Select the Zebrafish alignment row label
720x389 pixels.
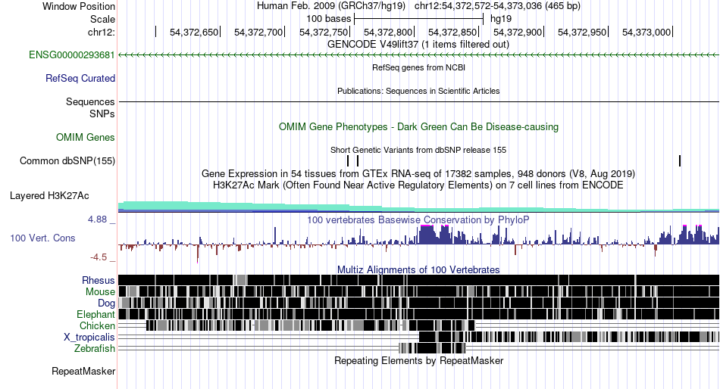(95, 349)
